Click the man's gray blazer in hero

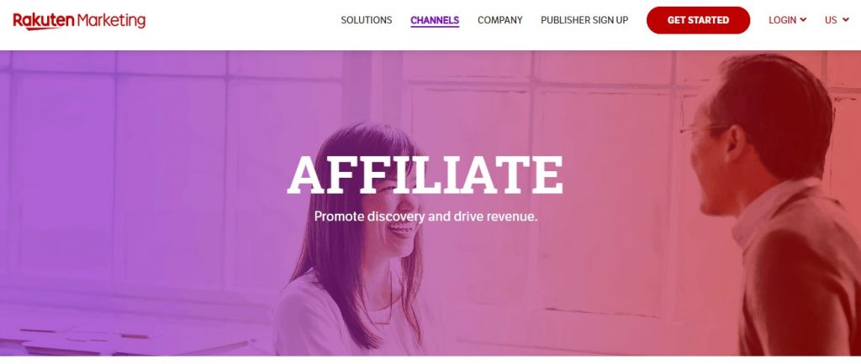click(801, 279)
